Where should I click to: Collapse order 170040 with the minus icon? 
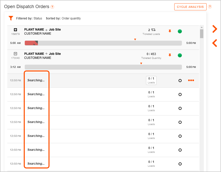15,54
